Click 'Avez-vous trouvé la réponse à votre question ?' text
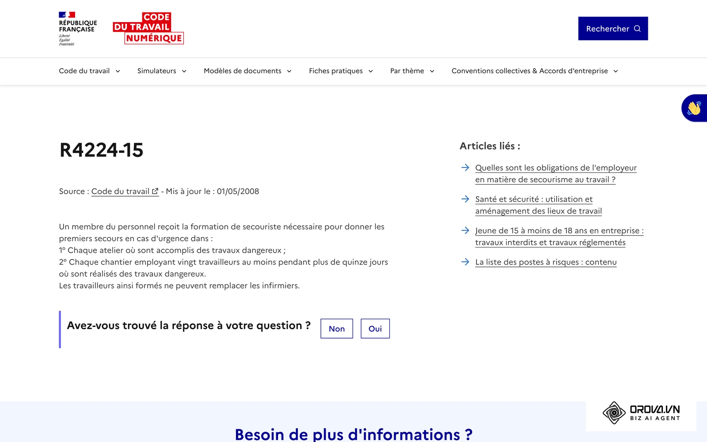707x442 pixels. 189,326
